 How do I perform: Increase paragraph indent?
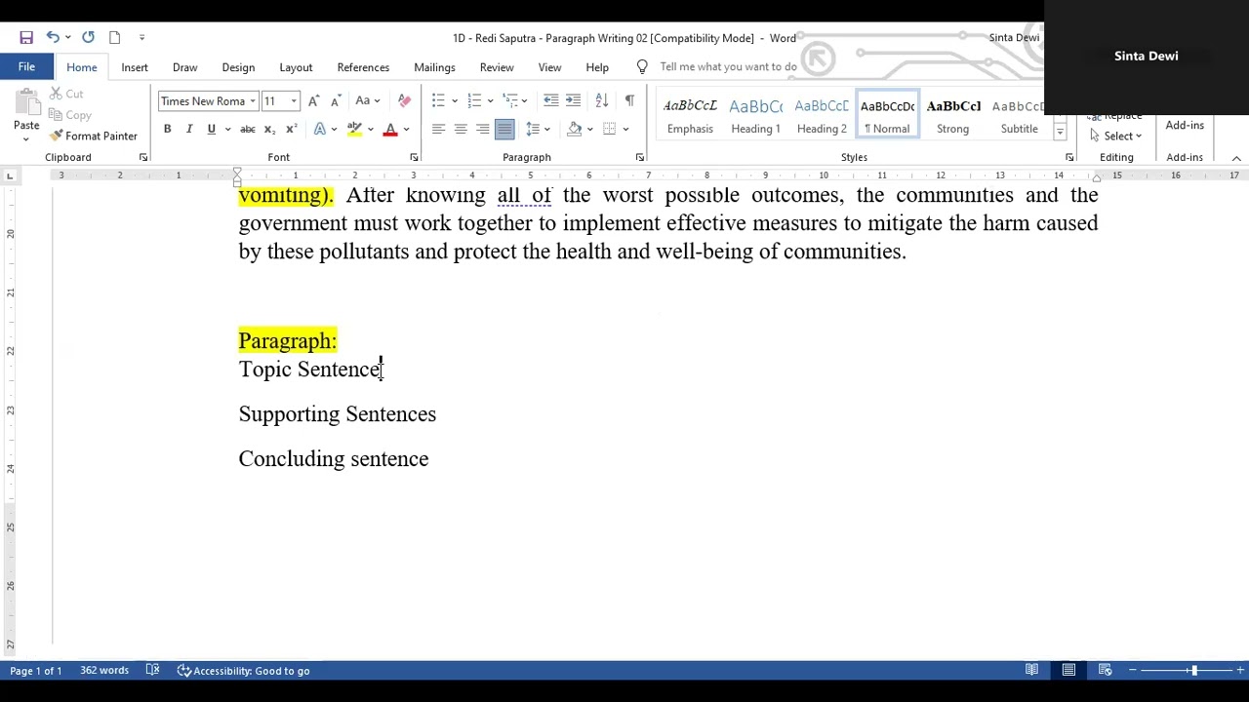(574, 101)
